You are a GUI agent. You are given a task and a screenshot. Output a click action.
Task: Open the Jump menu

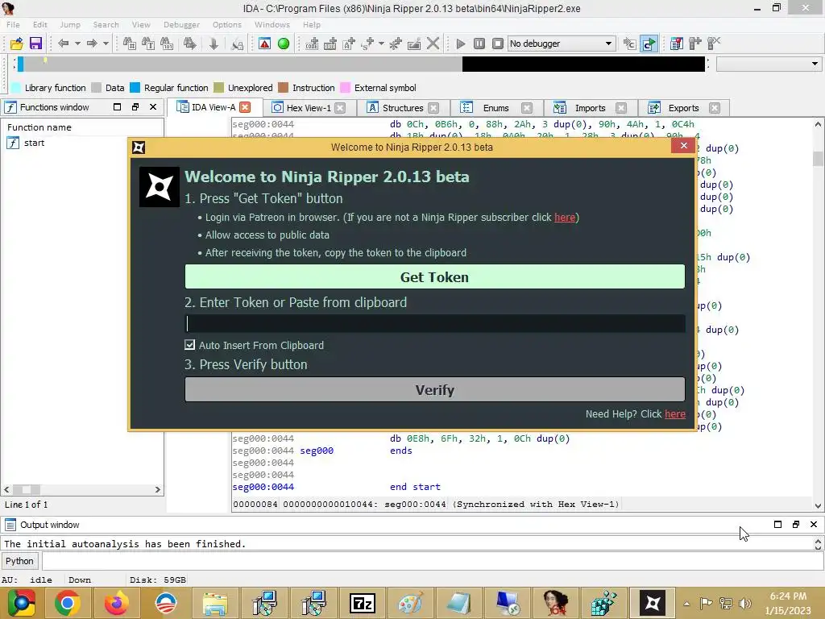(x=70, y=25)
